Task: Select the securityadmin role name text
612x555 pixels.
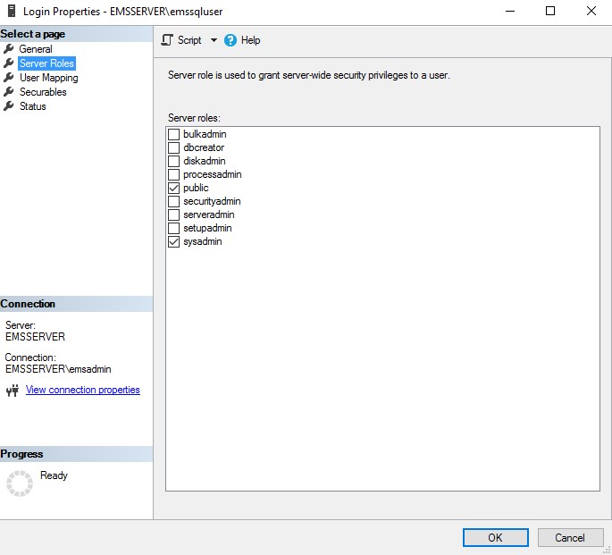Action: click(x=212, y=201)
